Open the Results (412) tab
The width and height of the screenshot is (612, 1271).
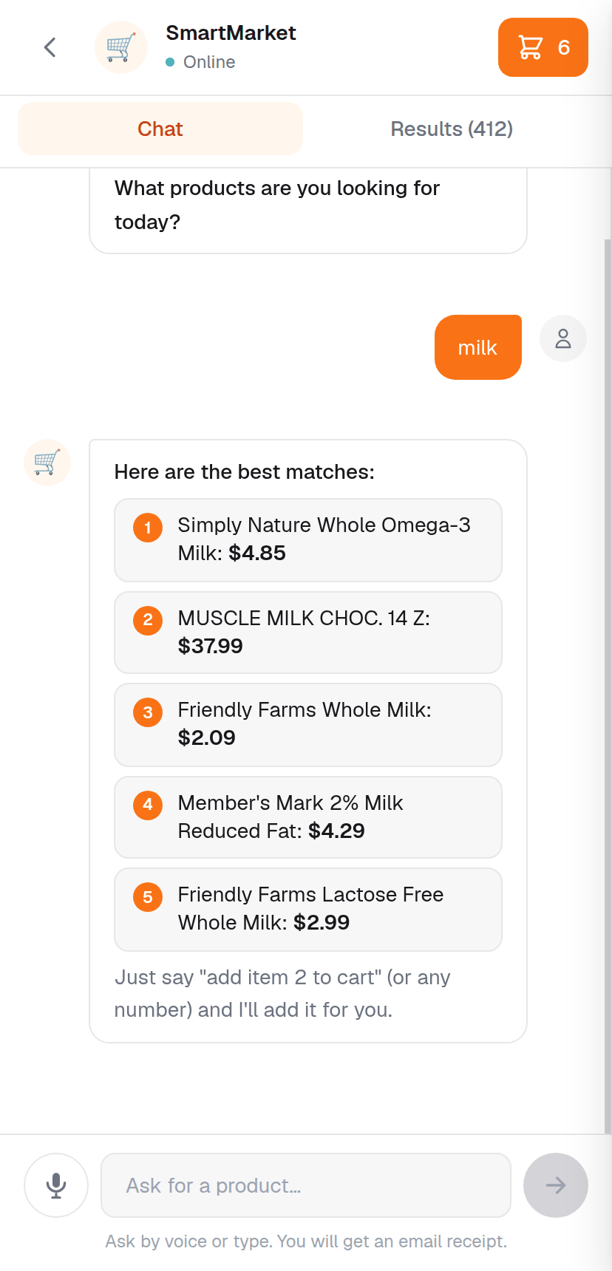tap(452, 129)
